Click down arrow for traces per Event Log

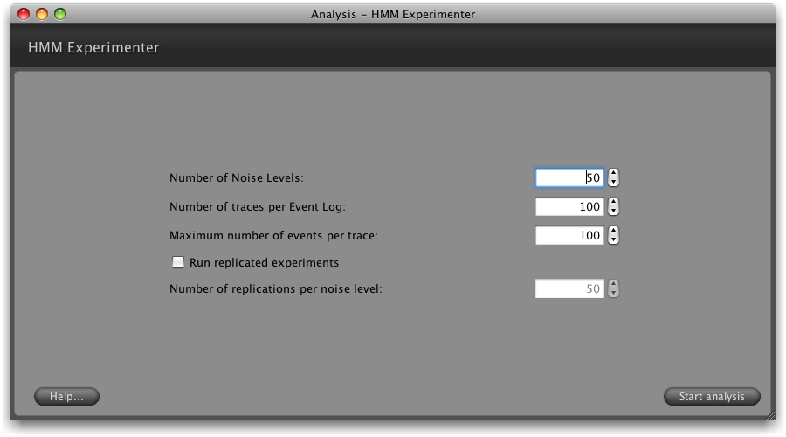(x=613, y=212)
